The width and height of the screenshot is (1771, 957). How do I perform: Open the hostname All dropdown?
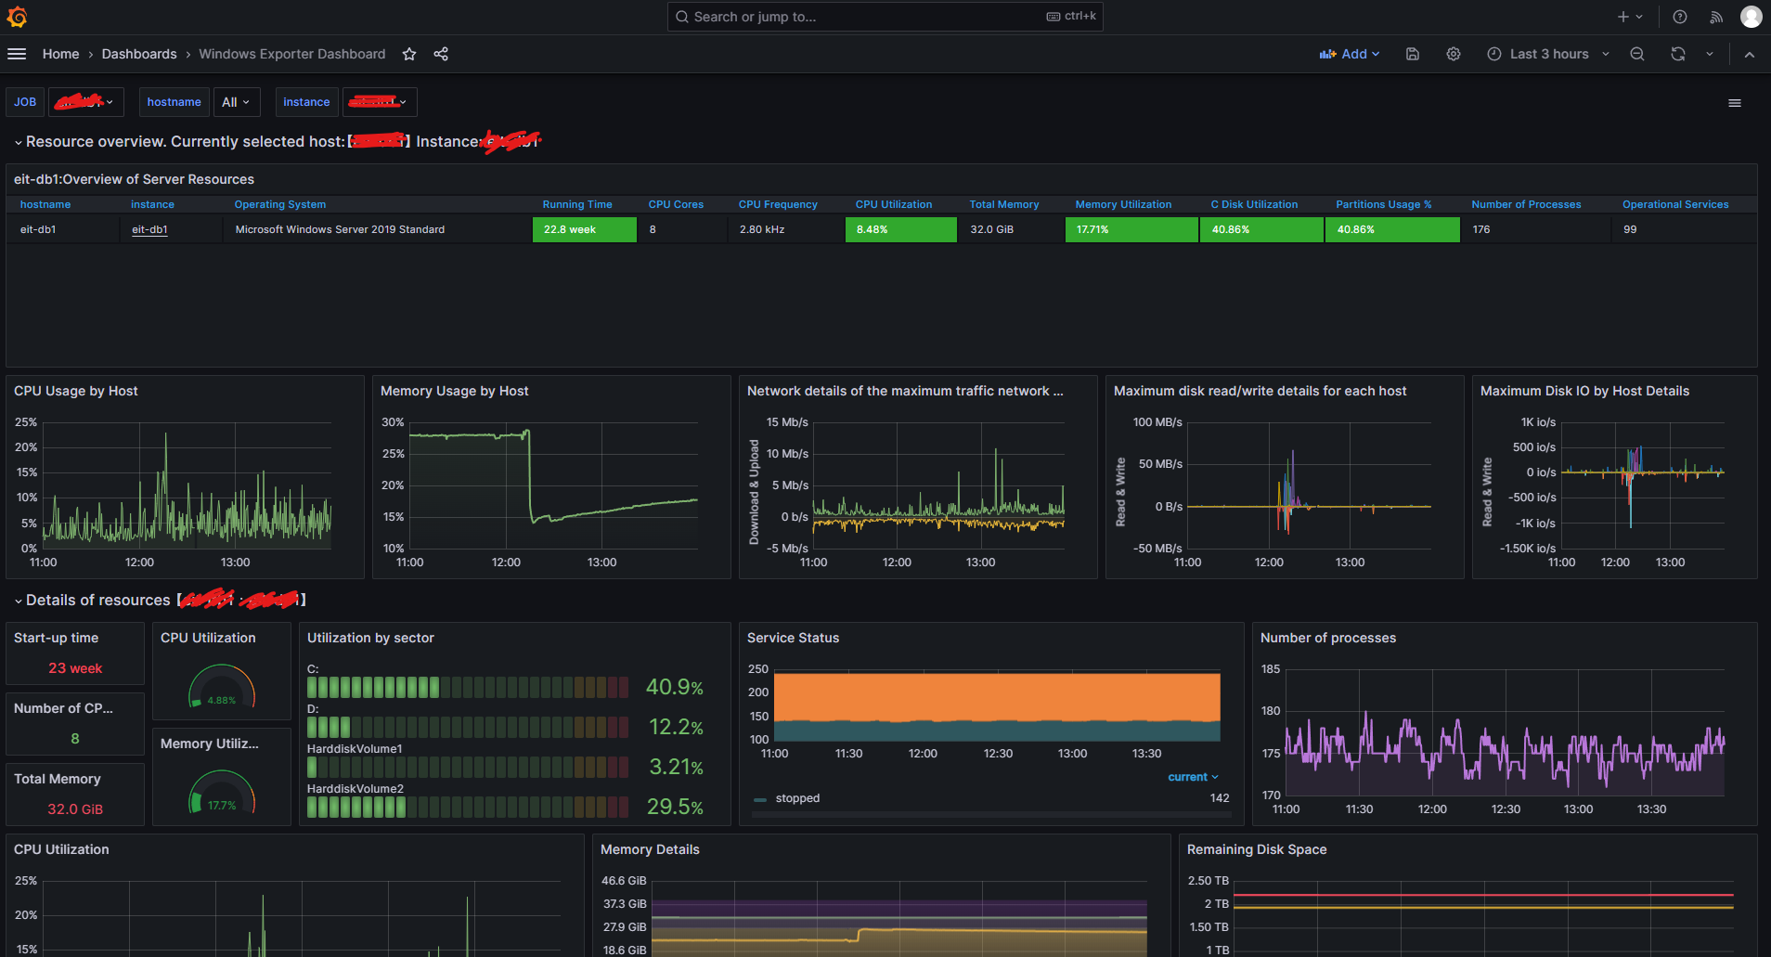(237, 101)
